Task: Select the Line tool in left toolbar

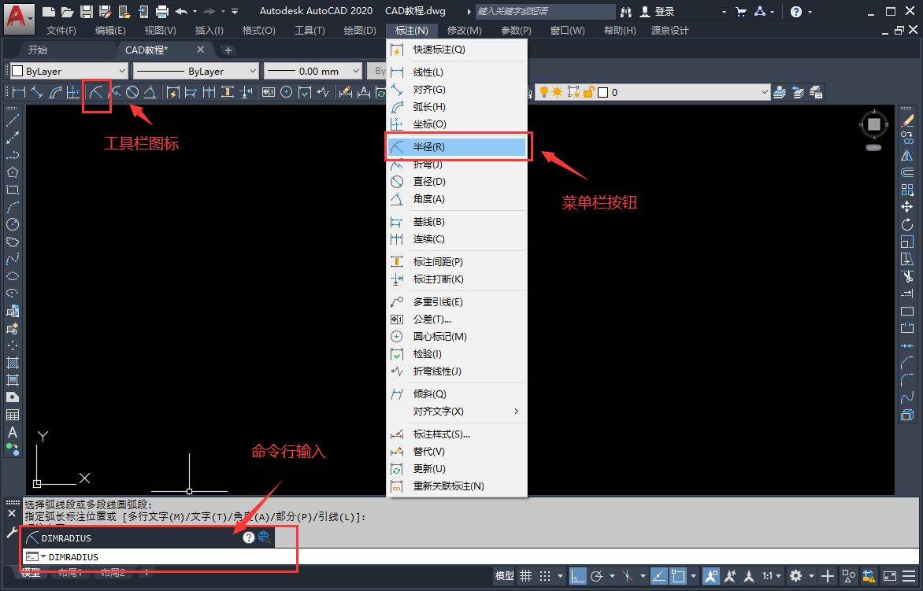Action: point(13,120)
